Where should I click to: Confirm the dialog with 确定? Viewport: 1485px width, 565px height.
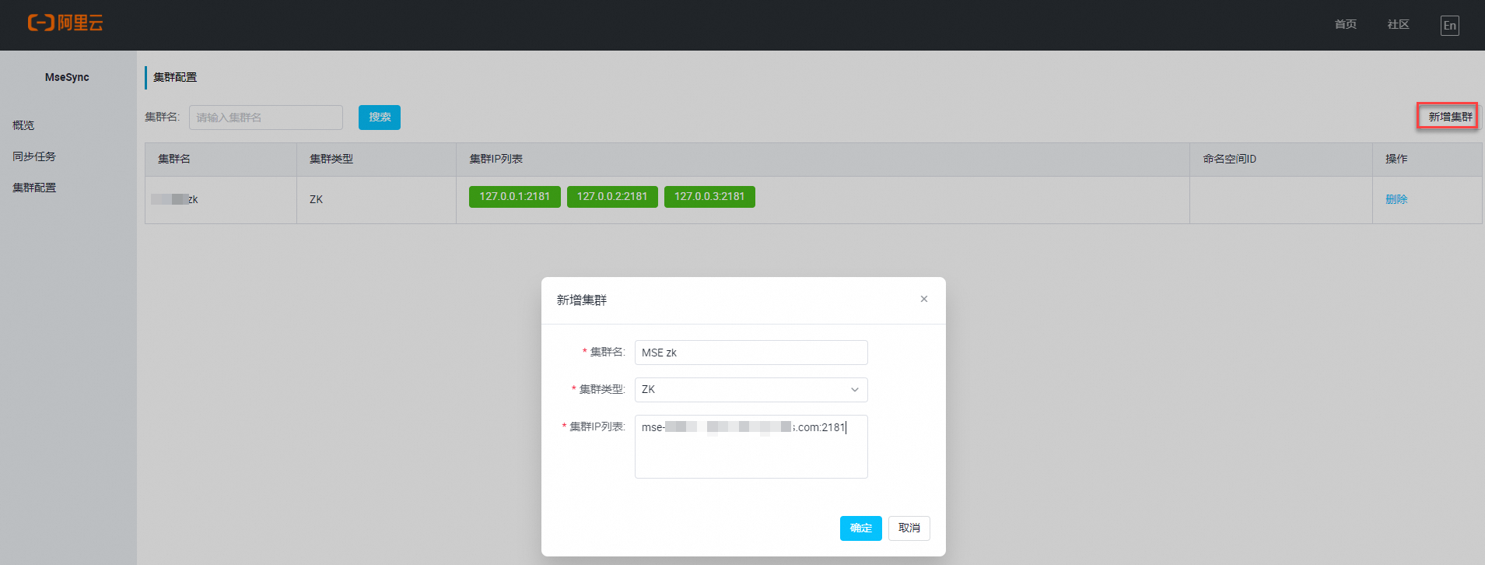860,528
